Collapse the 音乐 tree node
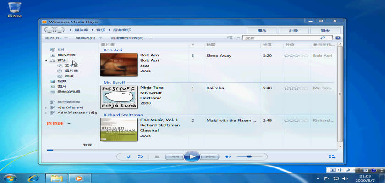 (46, 60)
